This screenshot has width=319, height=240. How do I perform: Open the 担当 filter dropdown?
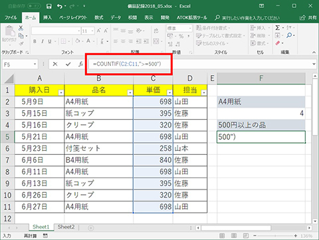[204, 92]
